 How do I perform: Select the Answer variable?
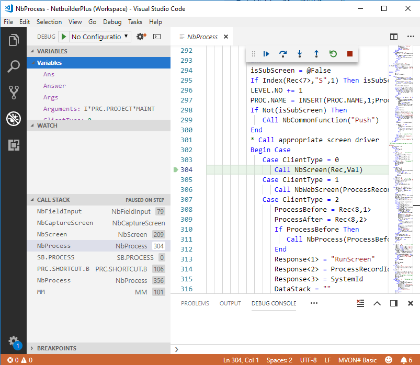[98, 86]
